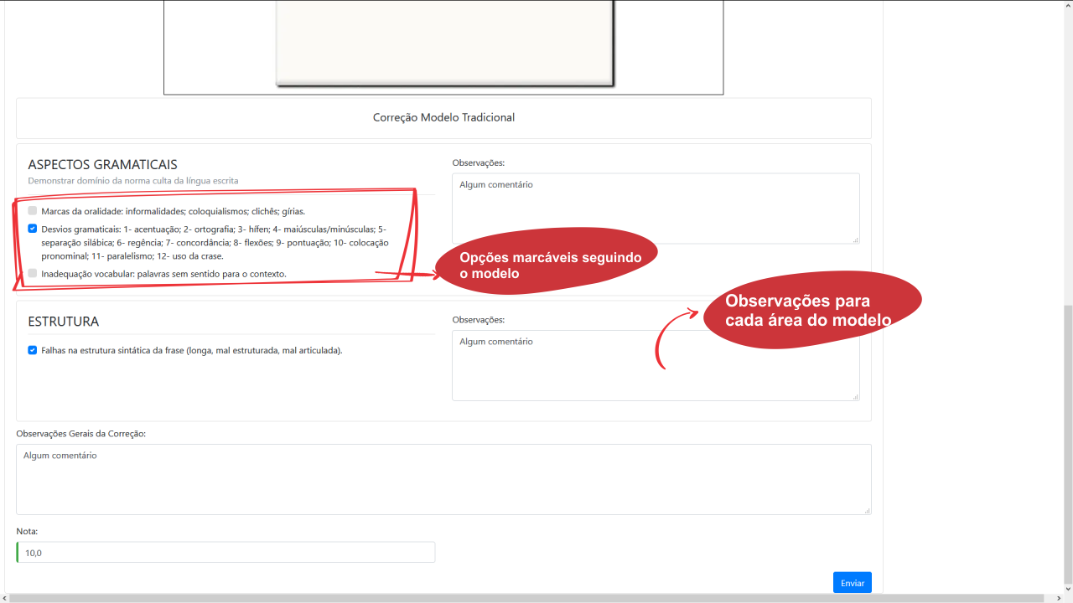
Task: Grab resize handle of Aspectos Gramaticais textarea
Action: click(x=856, y=240)
